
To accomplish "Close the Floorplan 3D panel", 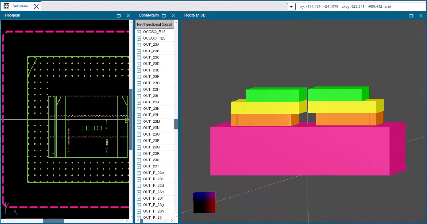I will (421, 16).
